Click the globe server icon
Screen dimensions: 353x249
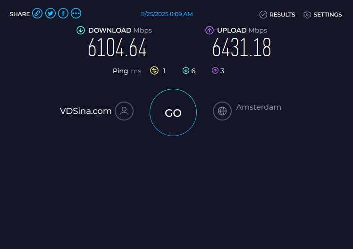click(222, 111)
